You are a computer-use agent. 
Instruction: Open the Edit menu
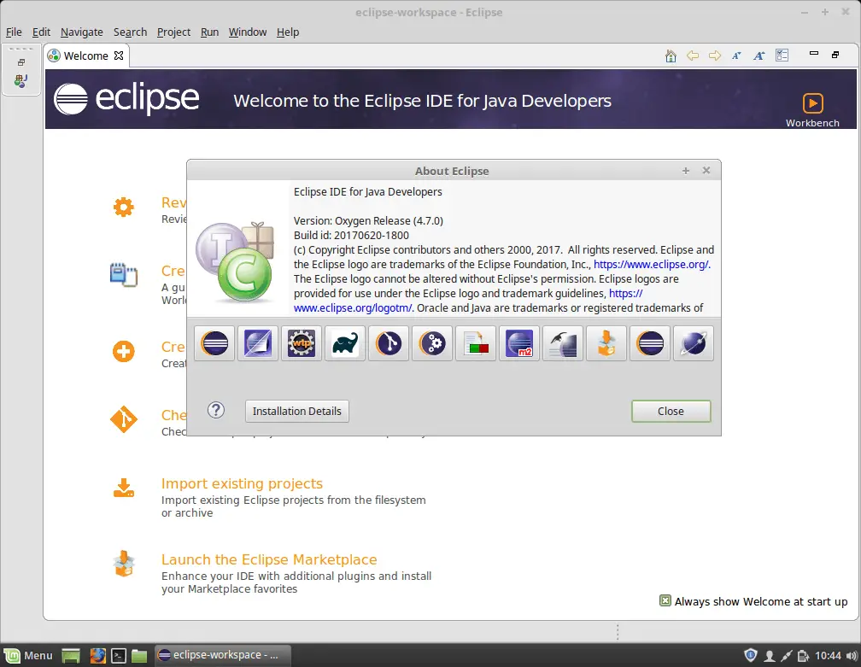(41, 32)
